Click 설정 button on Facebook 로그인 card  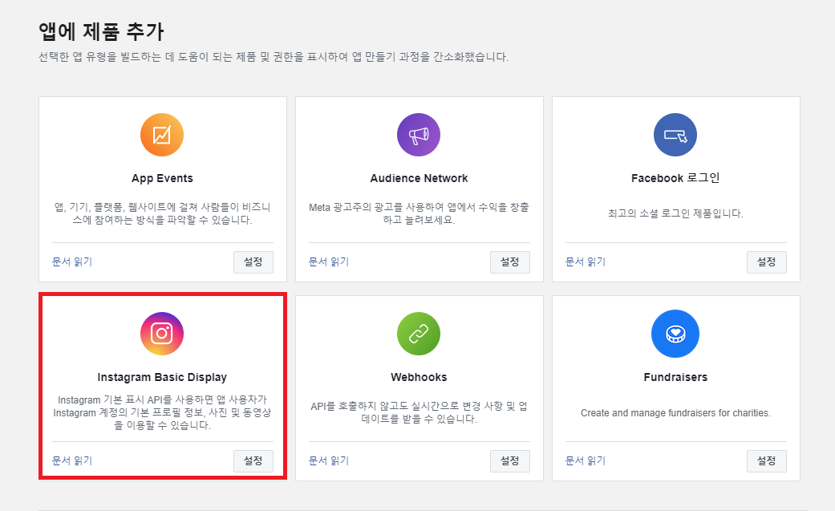767,262
